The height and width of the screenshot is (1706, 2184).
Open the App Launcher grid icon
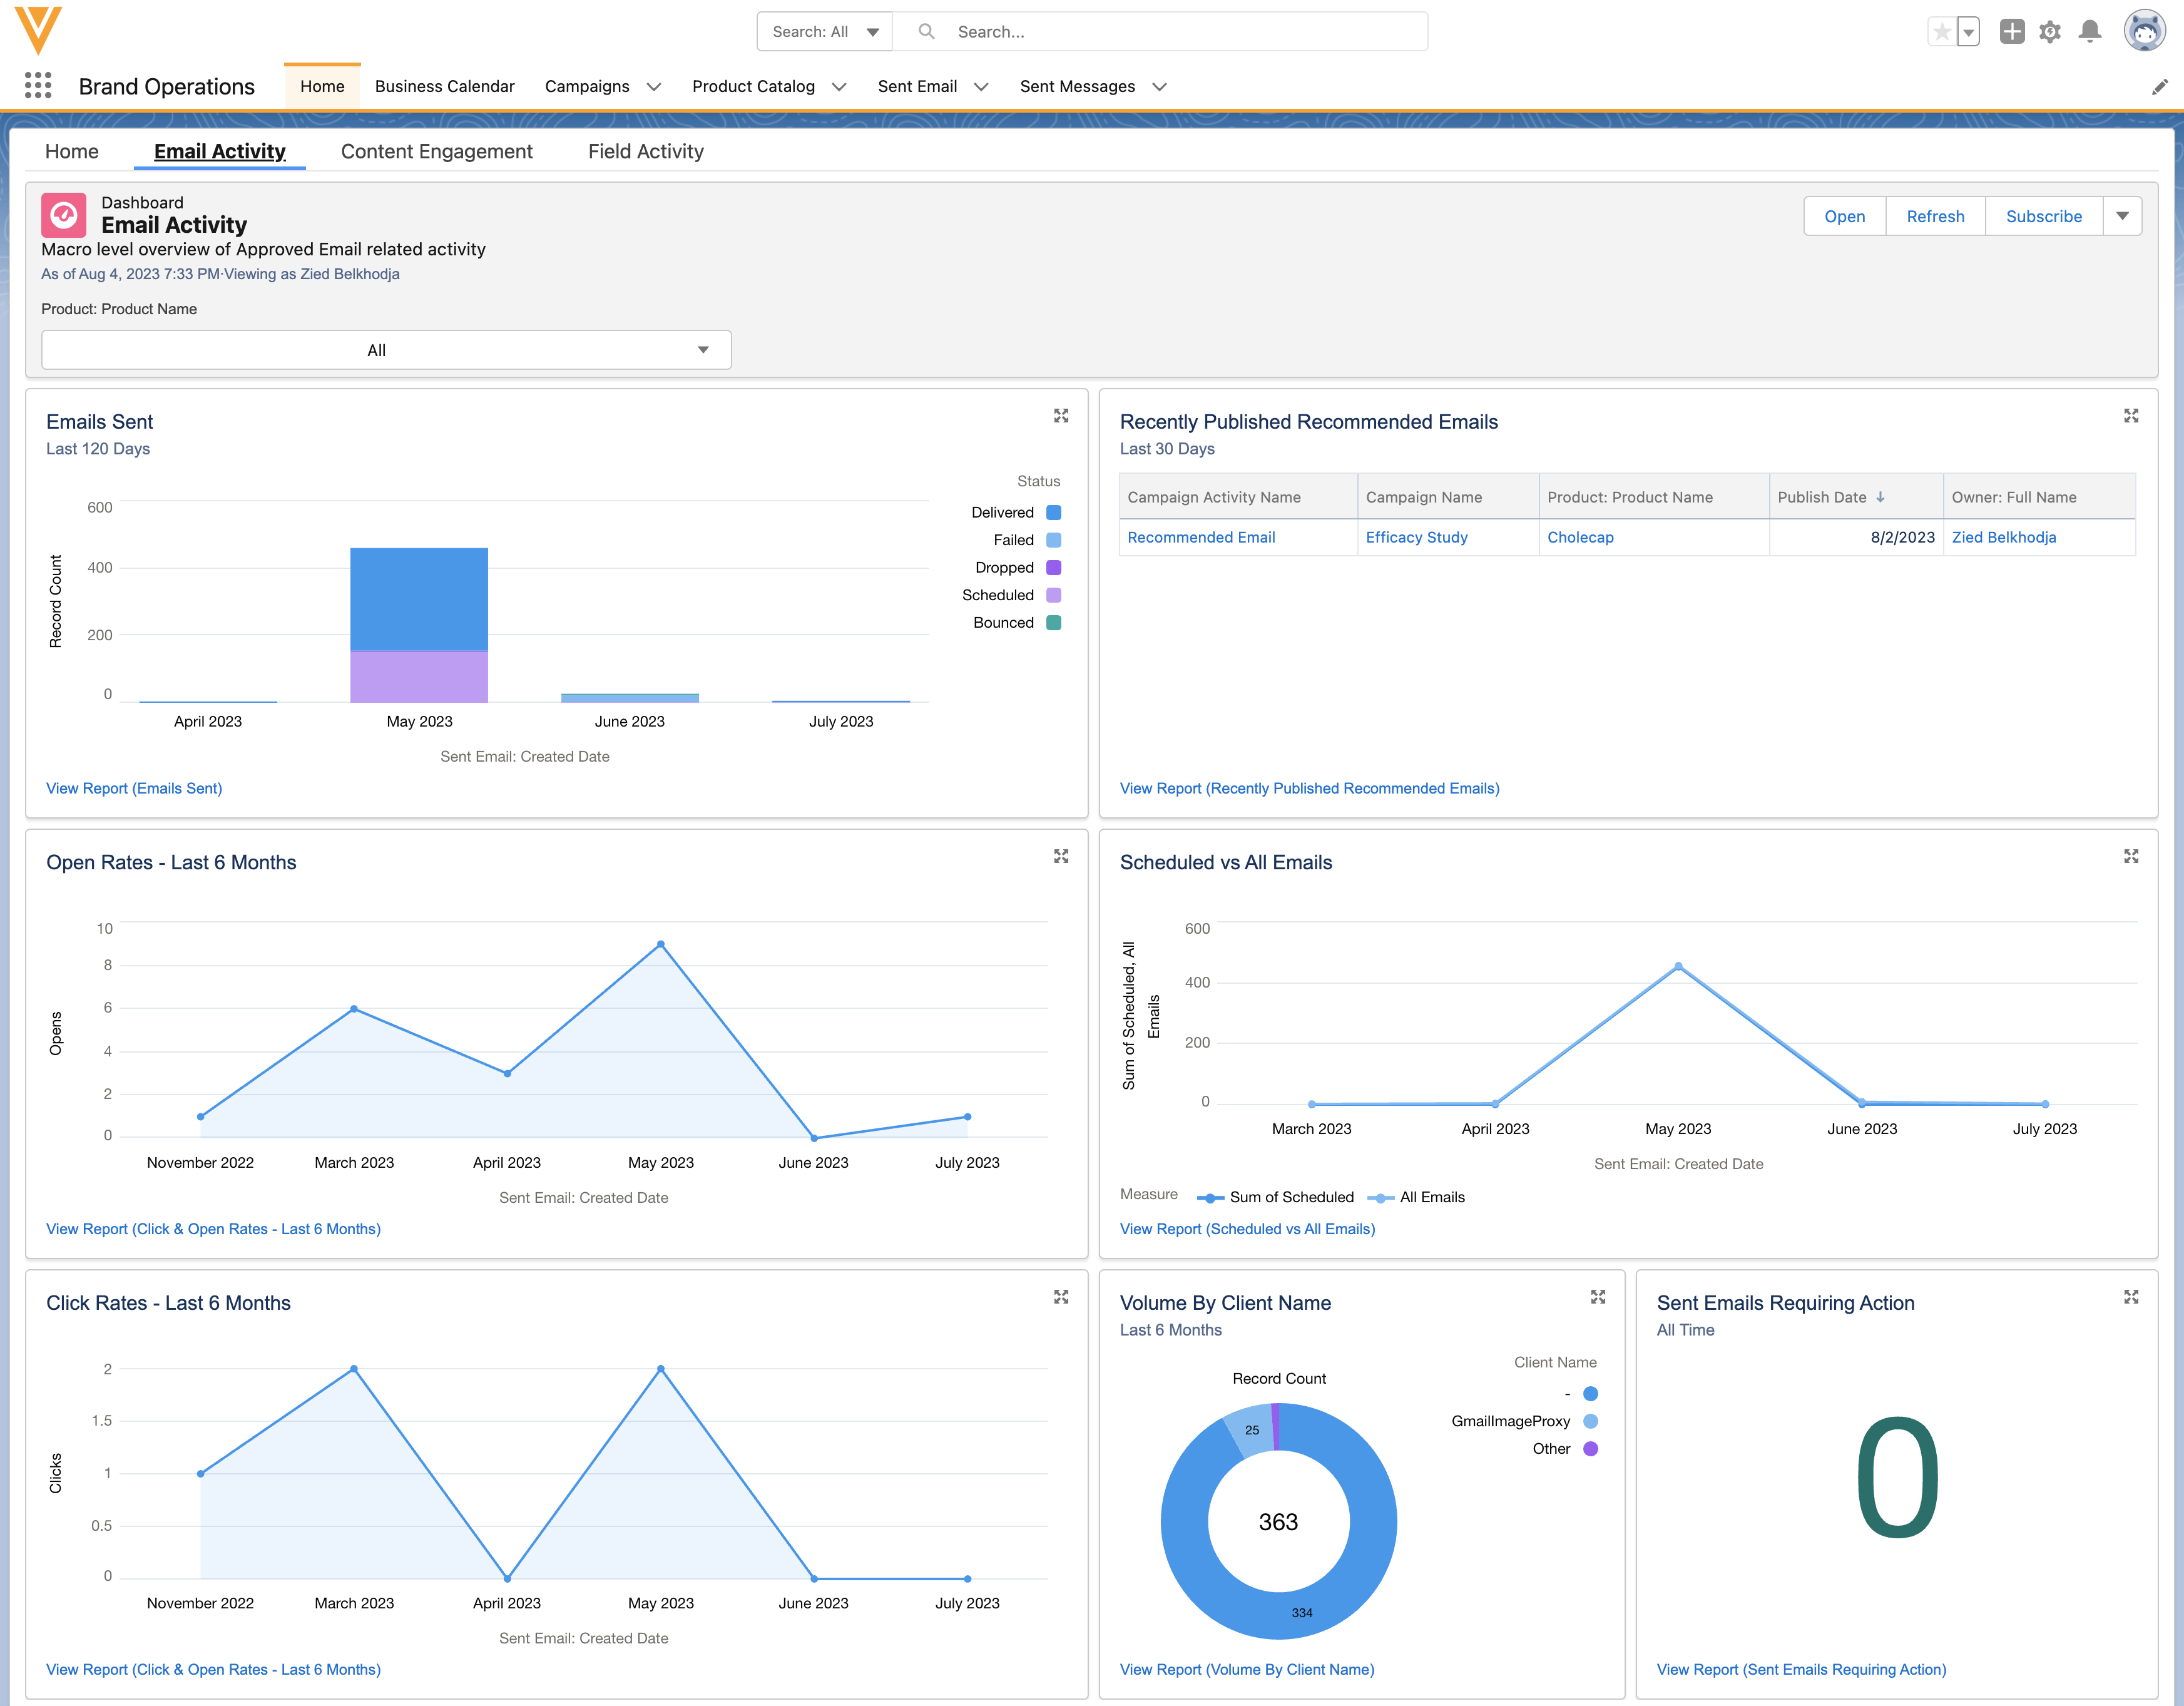coord(38,86)
